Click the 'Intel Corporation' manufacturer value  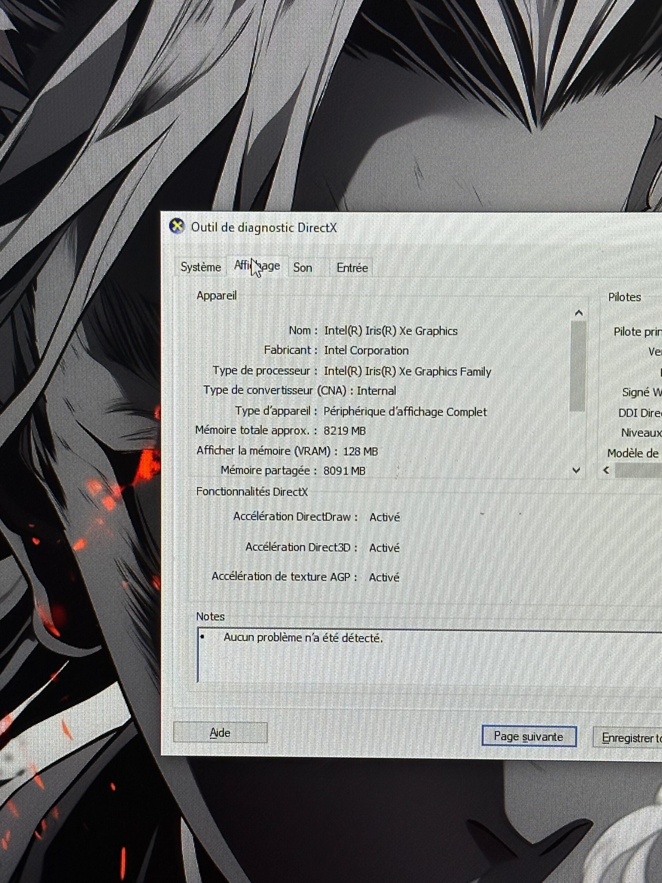(366, 350)
